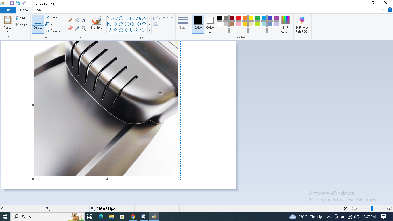Viewport: 393px width, 221px height.
Task: Expand the Shapes gallery more arrow
Action: (x=149, y=30)
